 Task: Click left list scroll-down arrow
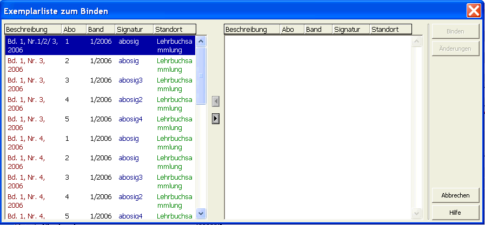pyautogui.click(x=201, y=213)
